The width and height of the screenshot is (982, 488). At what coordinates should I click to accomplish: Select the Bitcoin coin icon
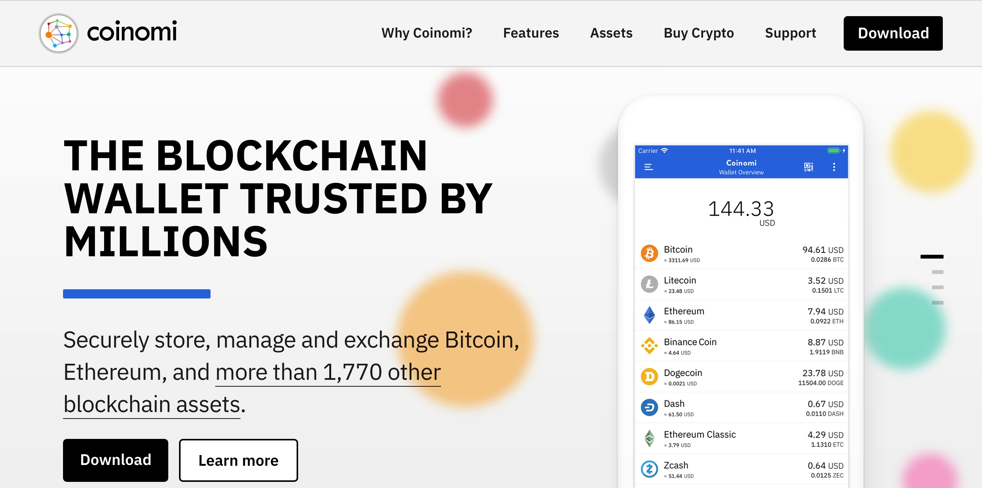(650, 253)
